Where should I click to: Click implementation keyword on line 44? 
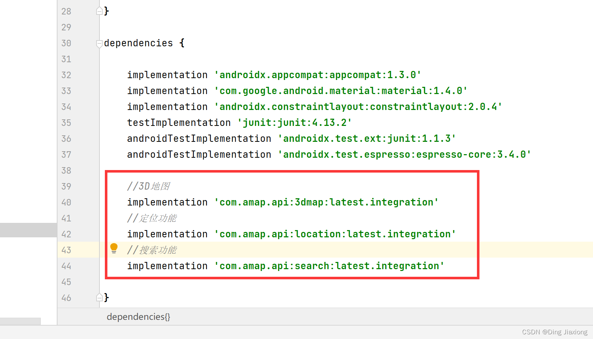click(x=167, y=266)
